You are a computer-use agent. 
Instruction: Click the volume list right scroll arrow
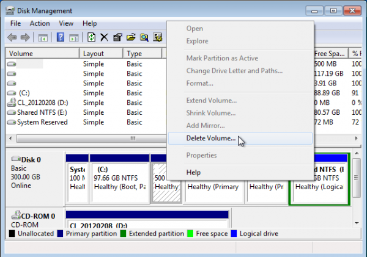356,139
